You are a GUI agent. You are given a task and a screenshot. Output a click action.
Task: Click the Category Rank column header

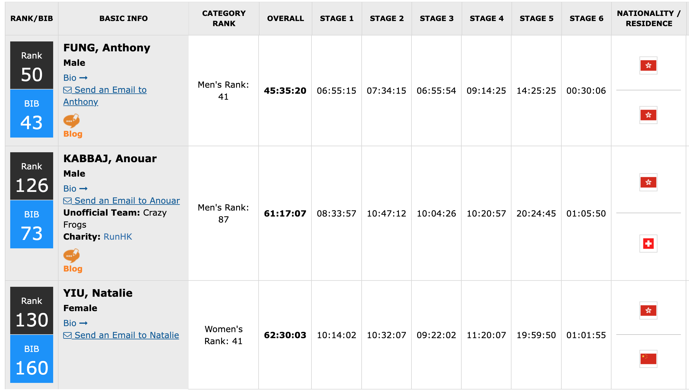click(x=224, y=19)
